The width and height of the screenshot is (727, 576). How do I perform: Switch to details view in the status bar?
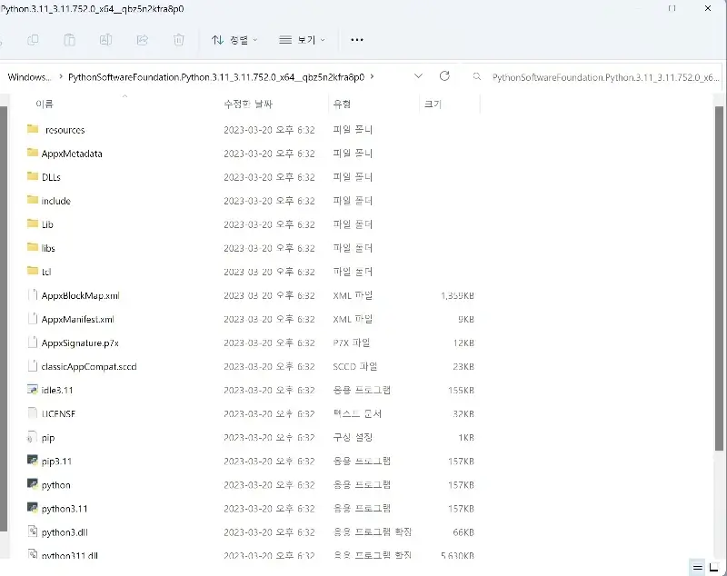696,568
